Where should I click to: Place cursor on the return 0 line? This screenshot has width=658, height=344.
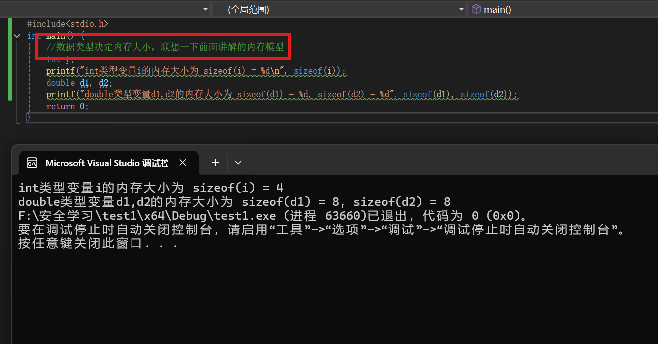coord(67,106)
